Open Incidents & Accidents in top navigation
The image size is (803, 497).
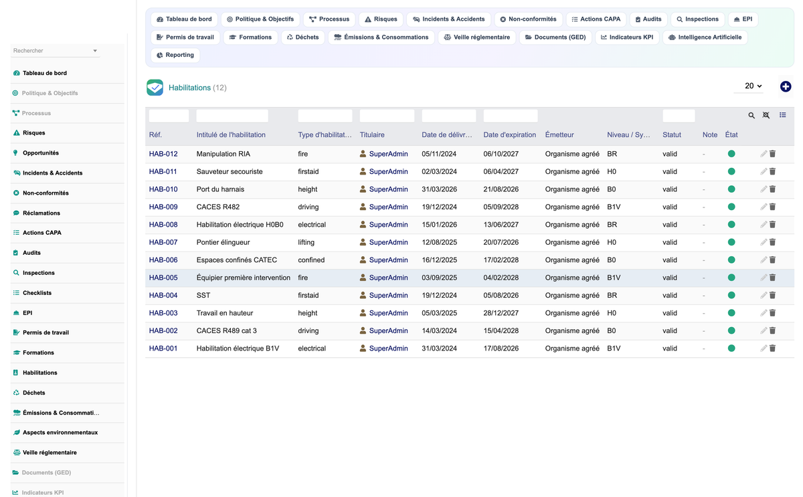point(449,19)
